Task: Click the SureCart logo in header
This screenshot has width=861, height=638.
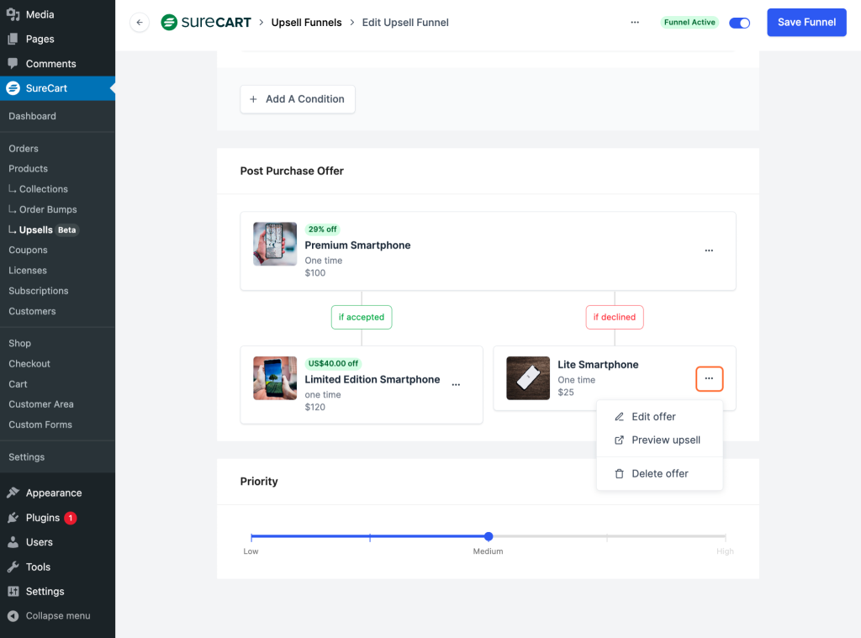Action: 206,23
